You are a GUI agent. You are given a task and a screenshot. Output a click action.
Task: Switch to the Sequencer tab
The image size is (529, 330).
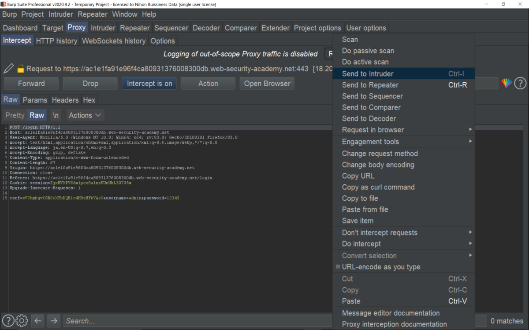[171, 28]
